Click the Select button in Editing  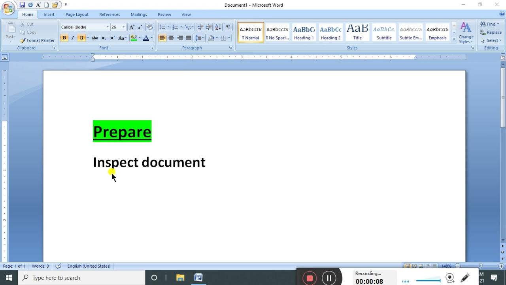coord(491,40)
